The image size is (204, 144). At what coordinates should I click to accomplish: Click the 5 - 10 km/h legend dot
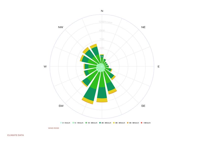click(73, 123)
